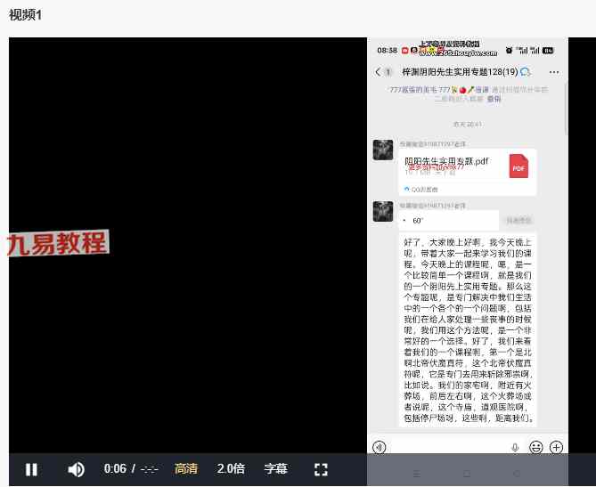
Task: Open the three-dot more menu in chat
Action: (x=554, y=72)
